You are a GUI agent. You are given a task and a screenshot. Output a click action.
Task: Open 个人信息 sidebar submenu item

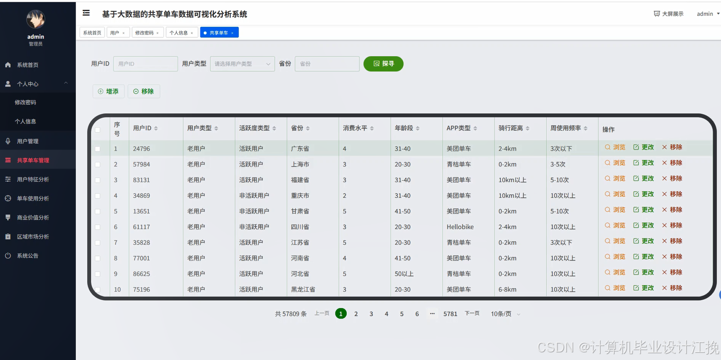pyautogui.click(x=38, y=121)
